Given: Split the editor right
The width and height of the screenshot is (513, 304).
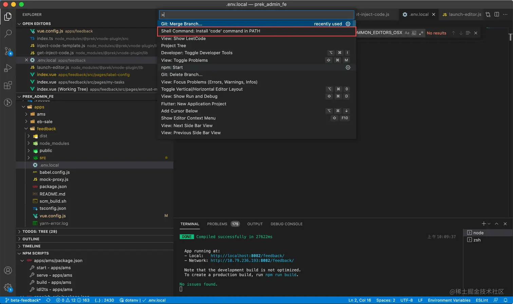Looking at the screenshot, I should click(497, 15).
